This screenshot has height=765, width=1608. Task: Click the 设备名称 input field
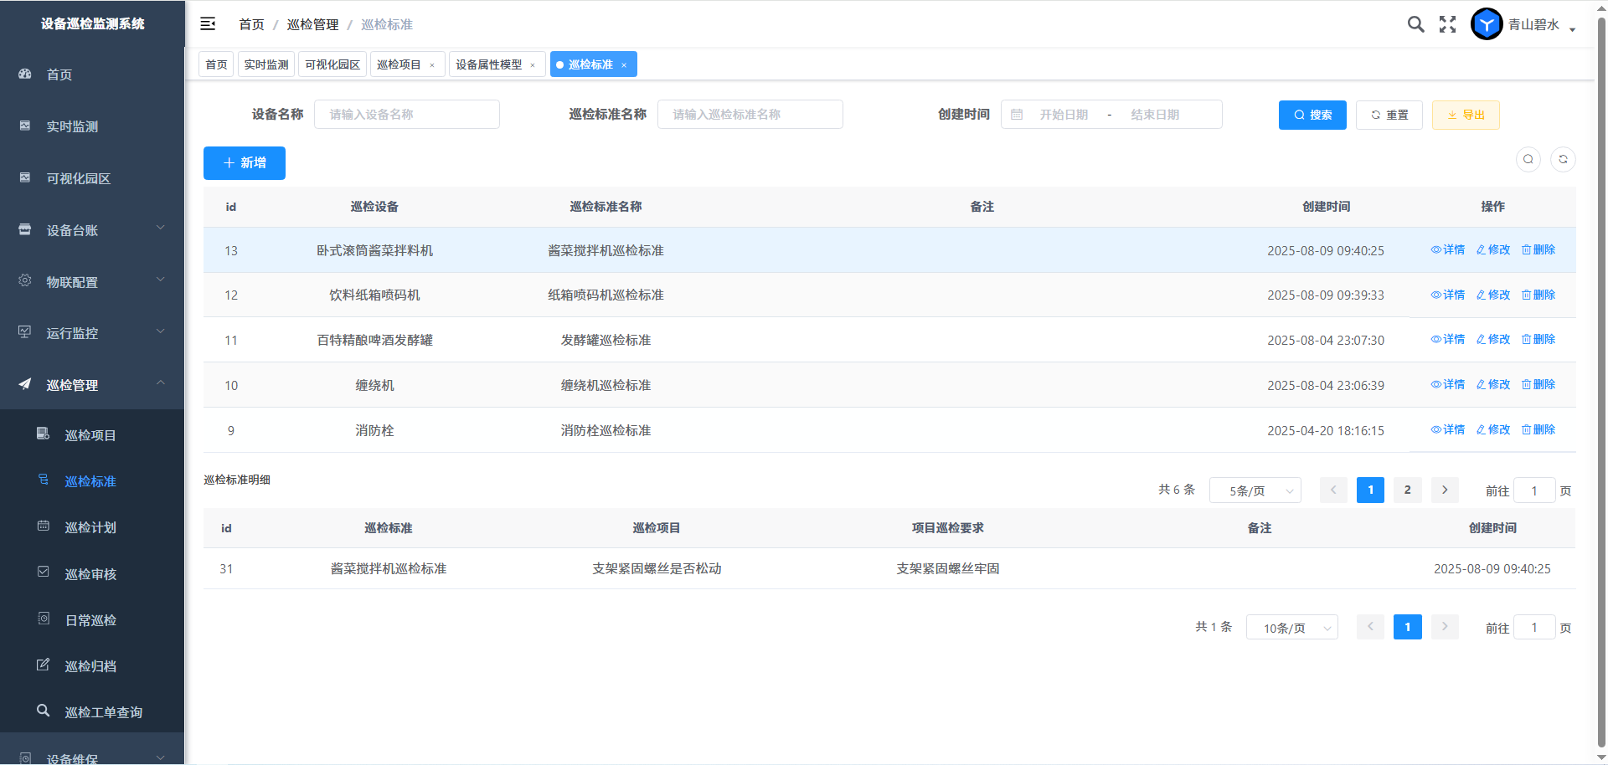click(407, 115)
